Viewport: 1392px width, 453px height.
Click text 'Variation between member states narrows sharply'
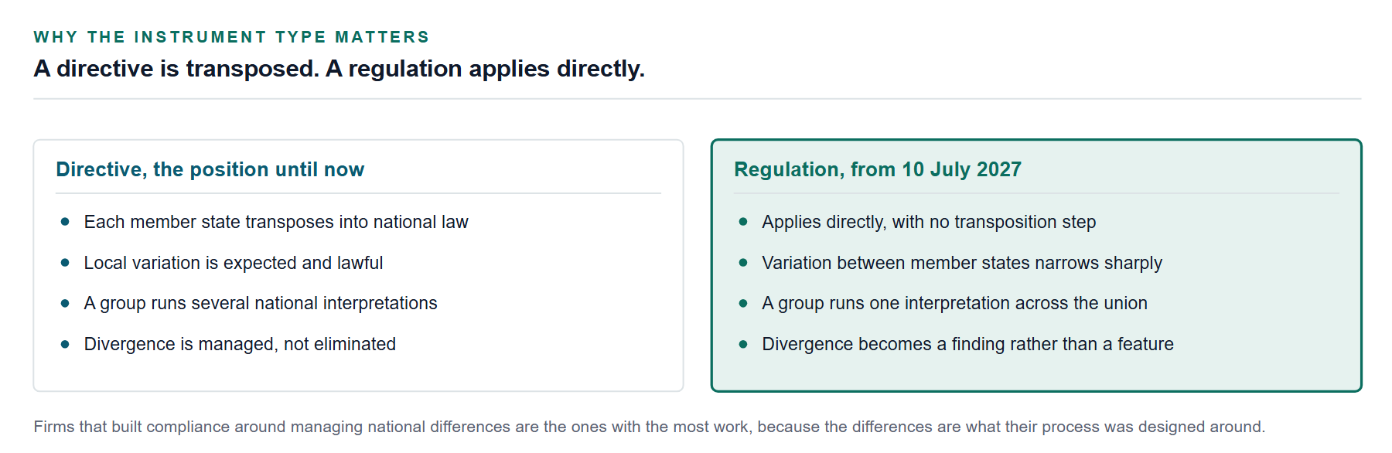962,263
